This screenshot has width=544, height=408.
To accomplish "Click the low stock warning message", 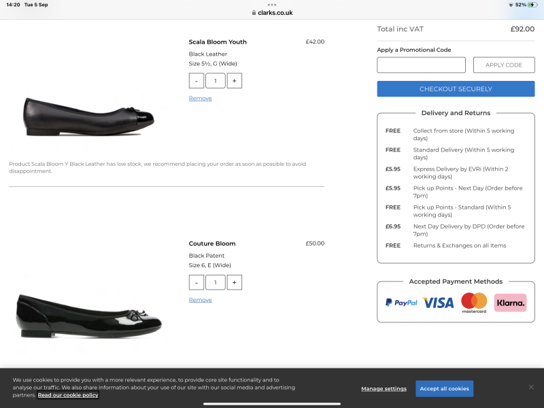I will 158,167.
